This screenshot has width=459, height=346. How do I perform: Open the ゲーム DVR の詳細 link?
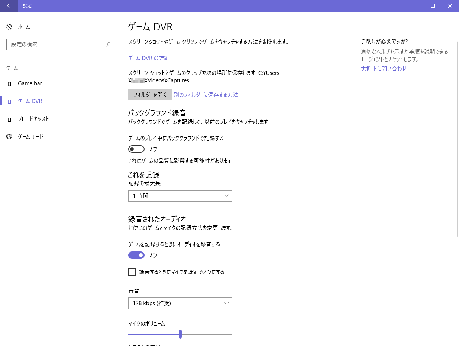click(149, 58)
